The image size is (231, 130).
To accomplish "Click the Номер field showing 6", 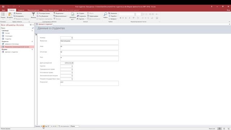I will 66,38.
